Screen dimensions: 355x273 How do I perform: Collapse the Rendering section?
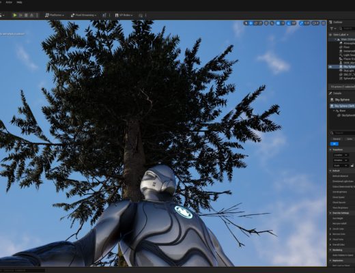tap(330, 250)
